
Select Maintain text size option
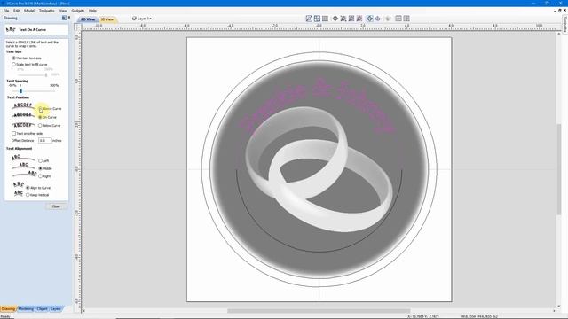pyautogui.click(x=14, y=58)
